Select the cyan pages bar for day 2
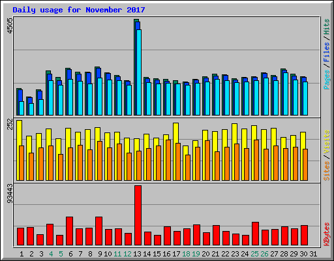The image size is (334, 261). (31, 109)
